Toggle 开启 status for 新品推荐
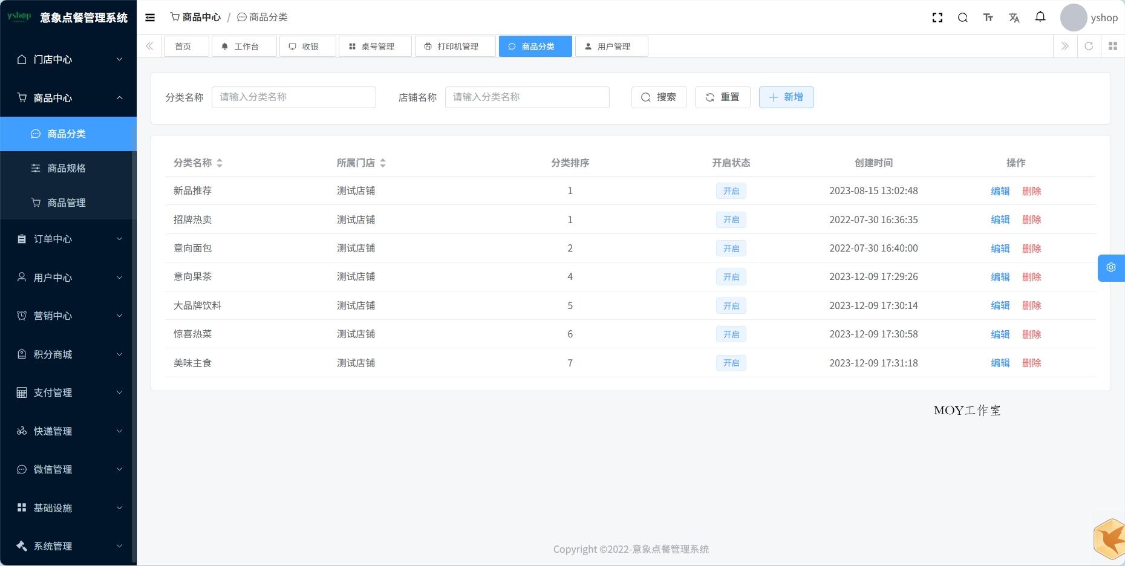1125x566 pixels. pyautogui.click(x=731, y=190)
